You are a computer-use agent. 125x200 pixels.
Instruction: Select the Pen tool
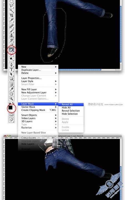pyautogui.click(x=11, y=65)
